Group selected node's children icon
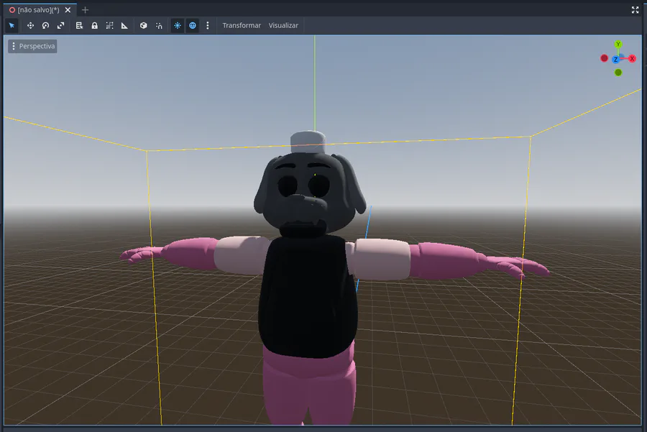 109,26
